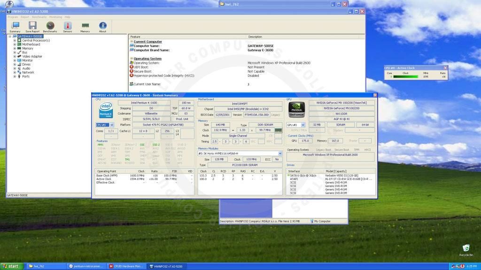481x270 pixels.
Task: Click the Intel Pentium 4 badge in CPU panel
Action: tap(105, 110)
